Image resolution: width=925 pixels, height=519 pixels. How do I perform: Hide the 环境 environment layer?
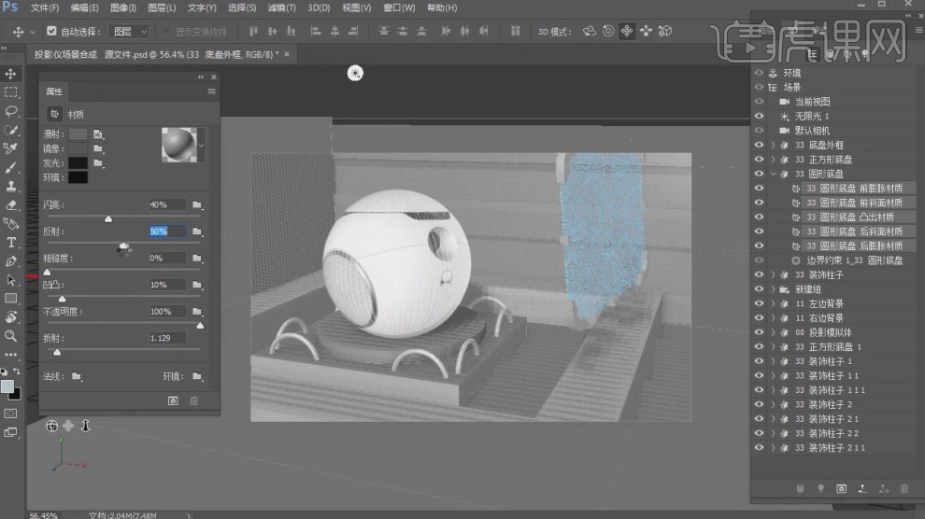(x=760, y=73)
